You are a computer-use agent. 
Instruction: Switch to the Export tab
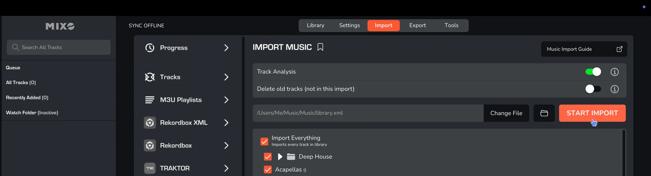pos(417,25)
